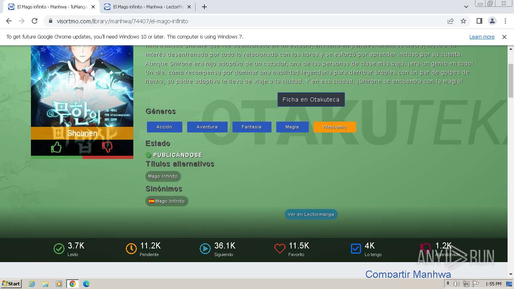Open Windows Media Player taskbar icon
This screenshot has height=289, width=514.
(59, 284)
